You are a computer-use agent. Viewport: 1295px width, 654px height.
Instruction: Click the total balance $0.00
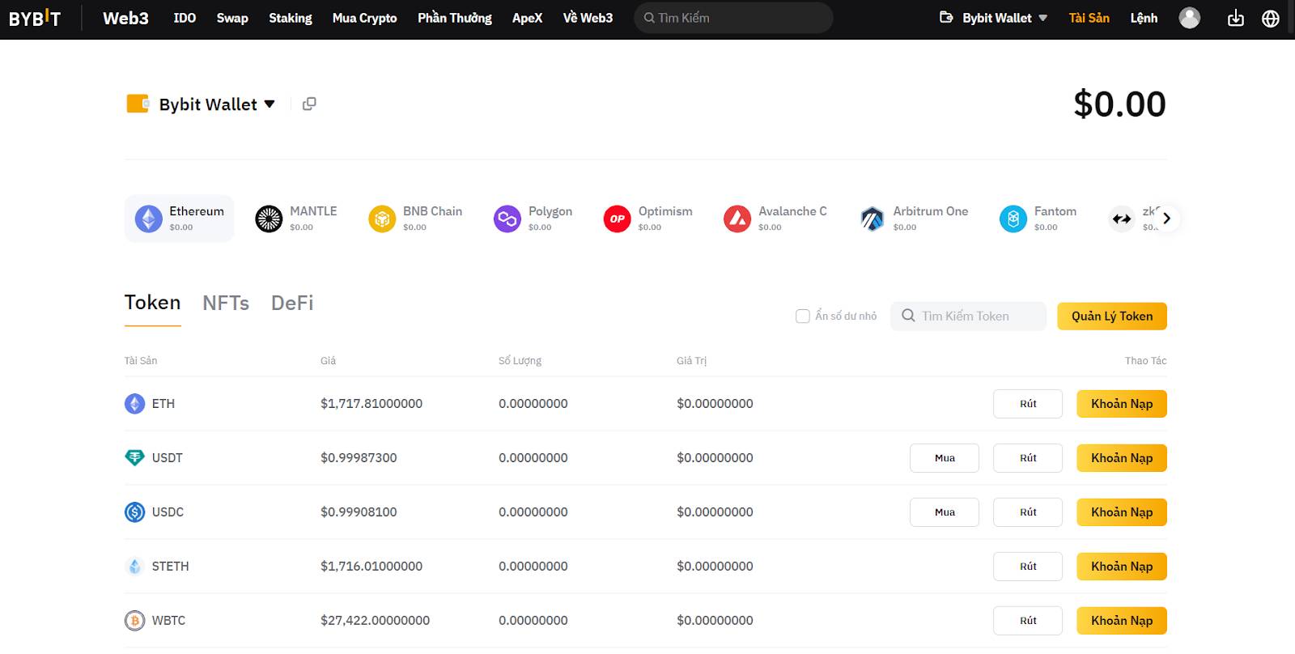1119,104
